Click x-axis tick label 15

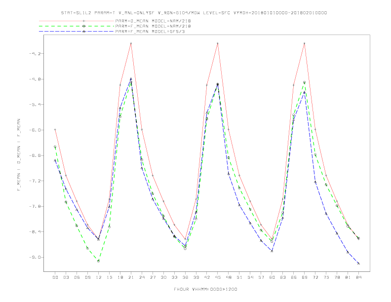pyautogui.click(x=109, y=277)
